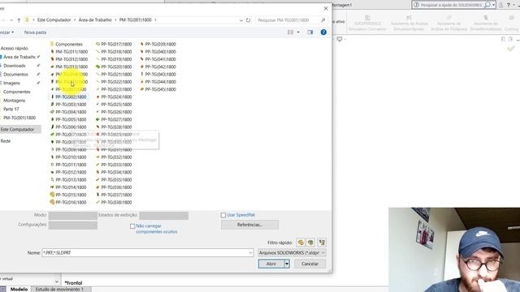Image resolution: width=520 pixels, height=292 pixels.
Task: Open Acesso rápido in sidebar
Action: pos(15,49)
